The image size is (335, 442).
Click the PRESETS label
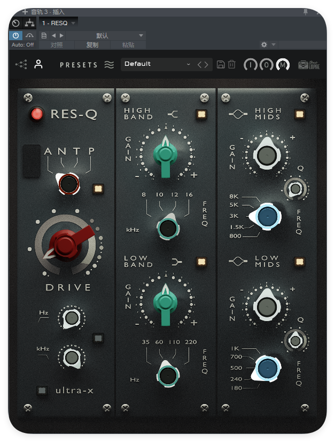(79, 65)
